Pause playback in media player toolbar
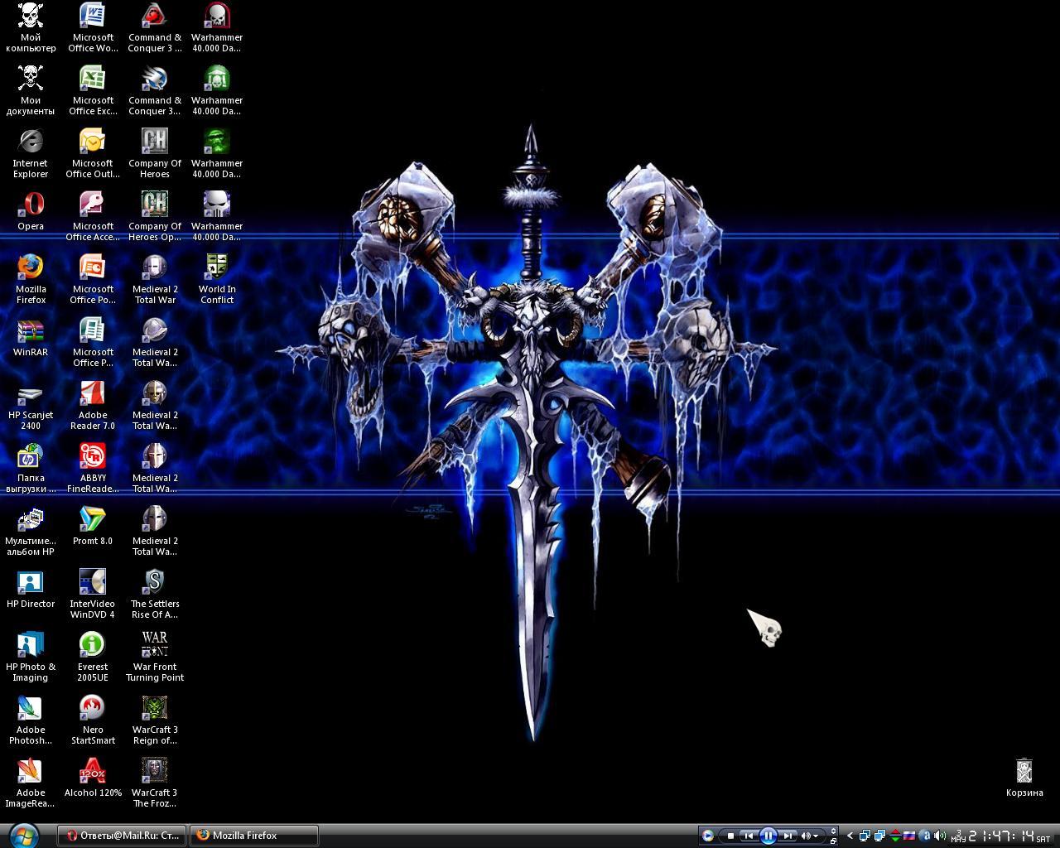This screenshot has width=1060, height=848. [x=768, y=836]
